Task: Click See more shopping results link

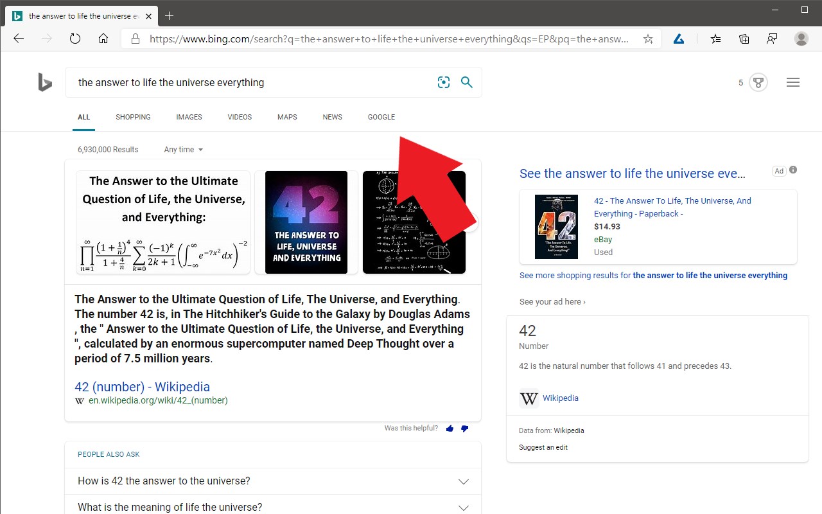Action: pos(653,275)
